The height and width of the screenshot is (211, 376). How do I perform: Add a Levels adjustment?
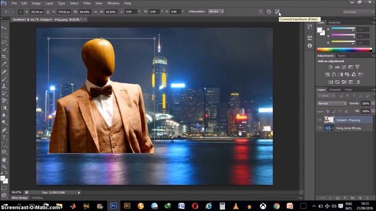[337, 67]
